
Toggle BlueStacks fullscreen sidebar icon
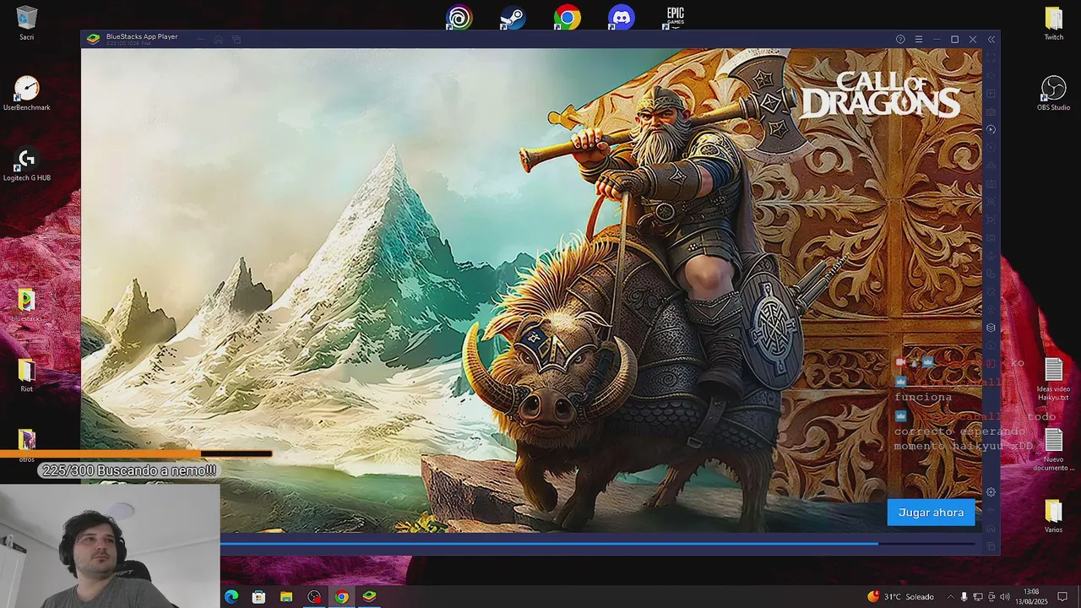click(x=991, y=57)
